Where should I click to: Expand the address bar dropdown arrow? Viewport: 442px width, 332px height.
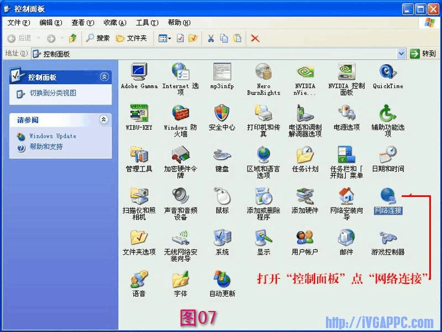402,54
